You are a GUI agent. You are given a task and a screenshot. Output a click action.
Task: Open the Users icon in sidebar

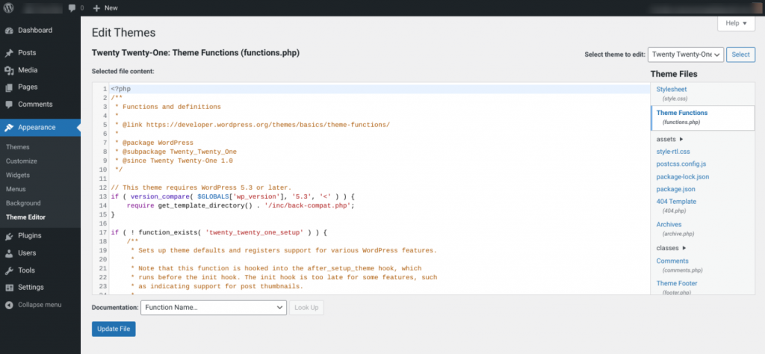click(x=9, y=253)
